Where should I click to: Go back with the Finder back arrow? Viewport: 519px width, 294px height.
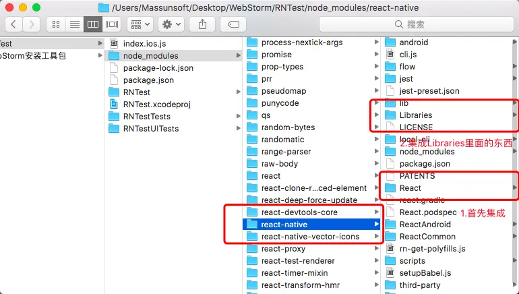13,24
